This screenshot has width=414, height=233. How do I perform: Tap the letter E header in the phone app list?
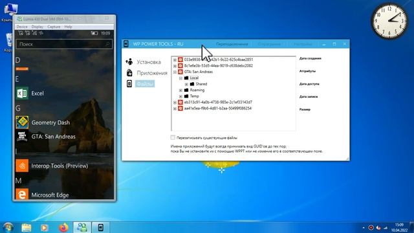(17, 79)
